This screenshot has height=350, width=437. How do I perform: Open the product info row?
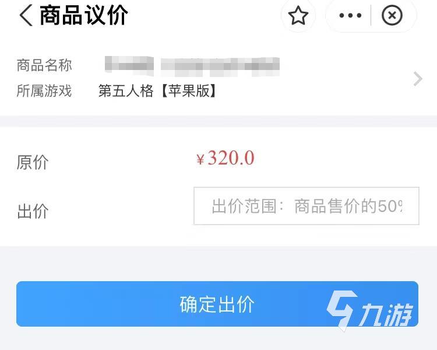pyautogui.click(x=218, y=78)
